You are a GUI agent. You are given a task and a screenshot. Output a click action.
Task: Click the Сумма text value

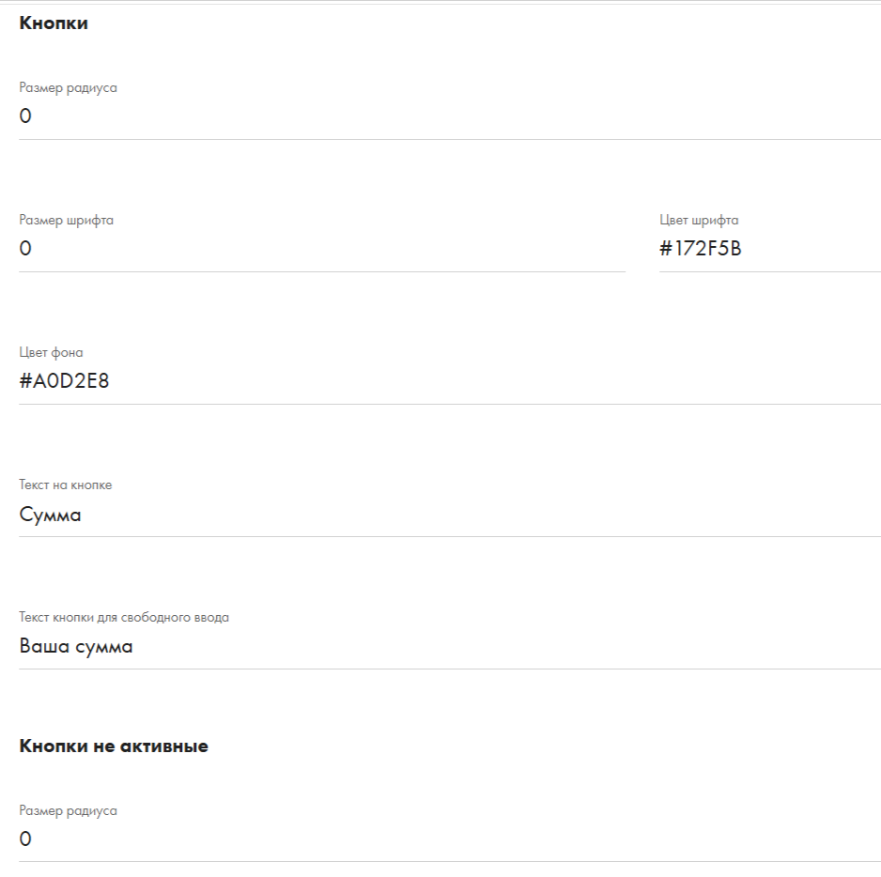point(50,515)
